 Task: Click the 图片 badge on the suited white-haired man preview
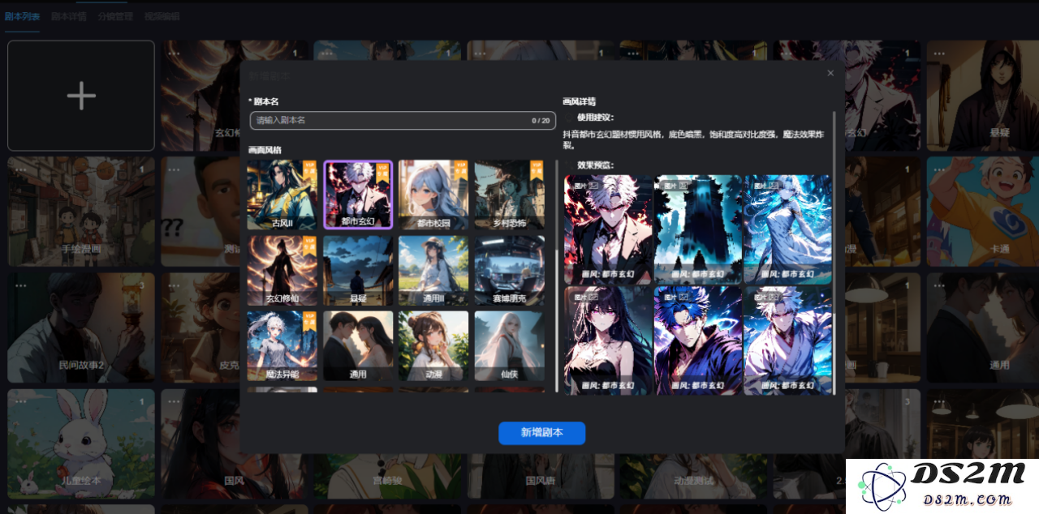tap(585, 186)
